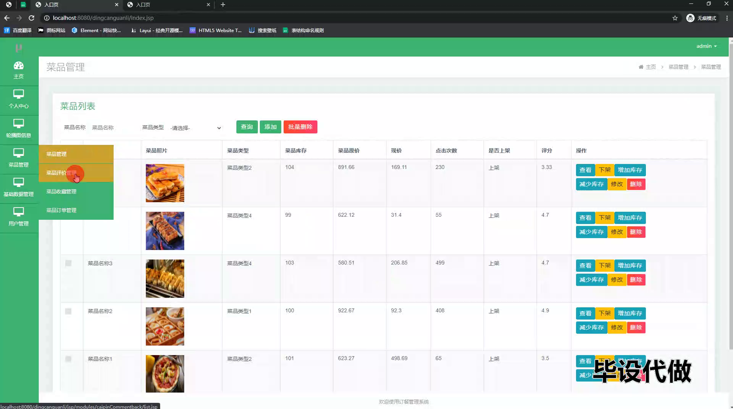Screen dimensions: 733x409
Task: Open the browser three-dot menu
Action: (x=727, y=18)
